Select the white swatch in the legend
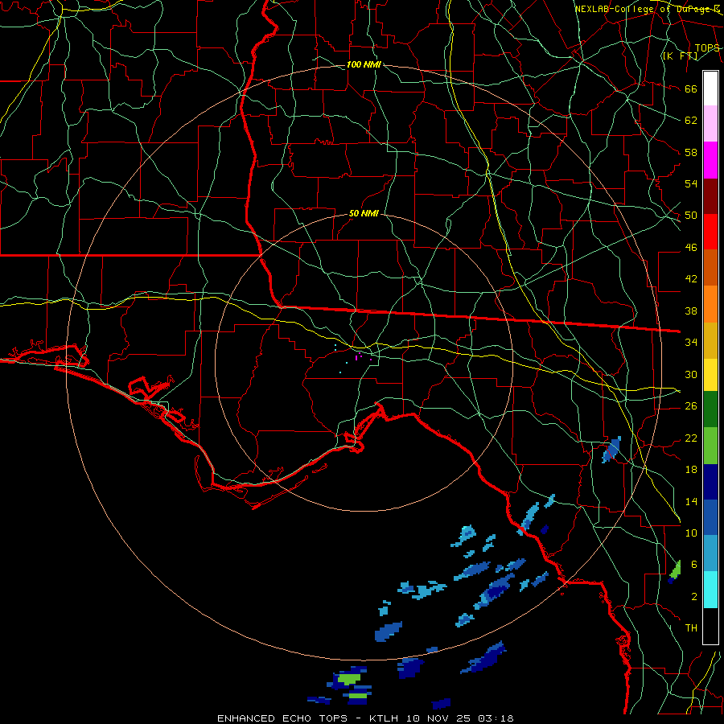Image resolution: width=724 pixels, height=724 pixels. (710, 88)
